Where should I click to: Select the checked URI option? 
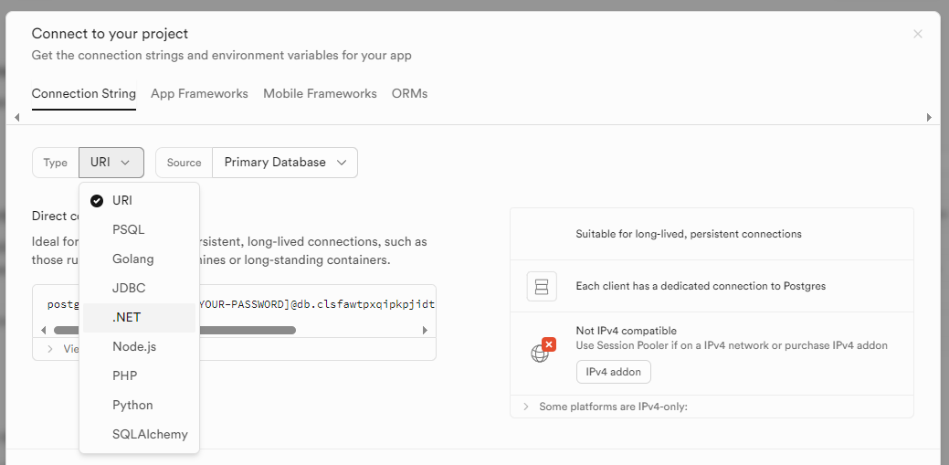point(122,200)
